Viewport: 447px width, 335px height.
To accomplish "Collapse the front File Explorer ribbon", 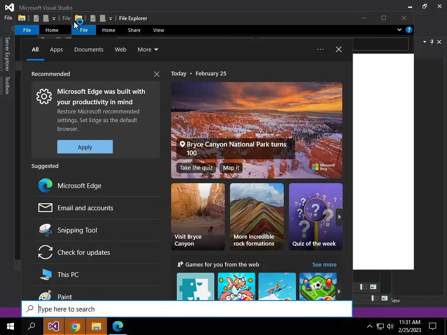I will pos(399,30).
